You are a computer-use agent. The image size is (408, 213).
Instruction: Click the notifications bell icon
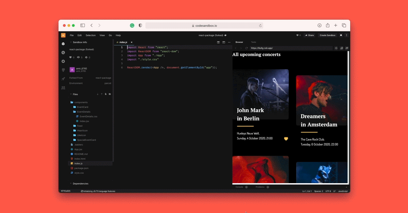pyautogui.click(x=341, y=35)
